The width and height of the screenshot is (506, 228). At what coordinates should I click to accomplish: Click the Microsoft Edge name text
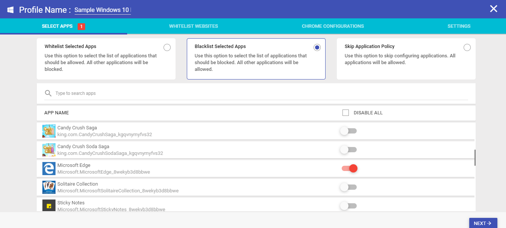(x=74, y=165)
